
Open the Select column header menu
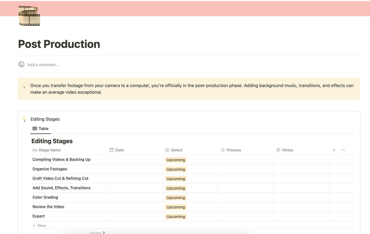(176, 150)
